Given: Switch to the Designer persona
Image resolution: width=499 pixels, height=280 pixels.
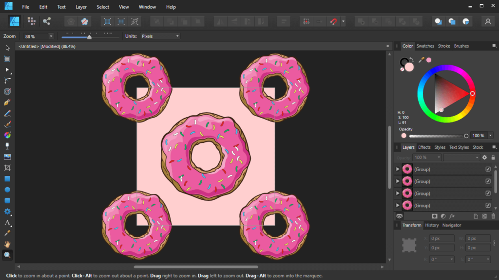Looking at the screenshot, I should coord(14,21).
